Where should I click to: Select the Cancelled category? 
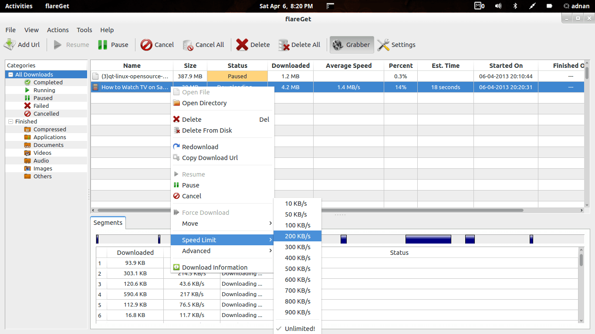[x=46, y=114]
